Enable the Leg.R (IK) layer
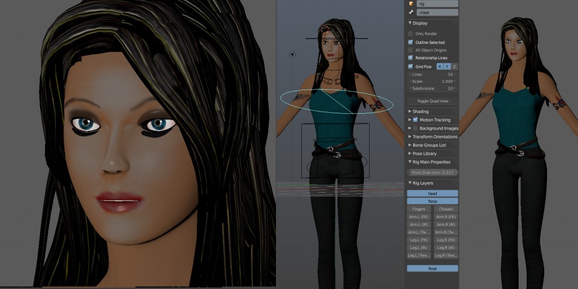This screenshot has height=289, width=578. click(x=446, y=247)
